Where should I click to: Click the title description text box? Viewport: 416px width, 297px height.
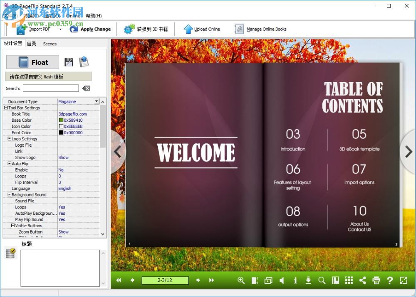[60, 268]
